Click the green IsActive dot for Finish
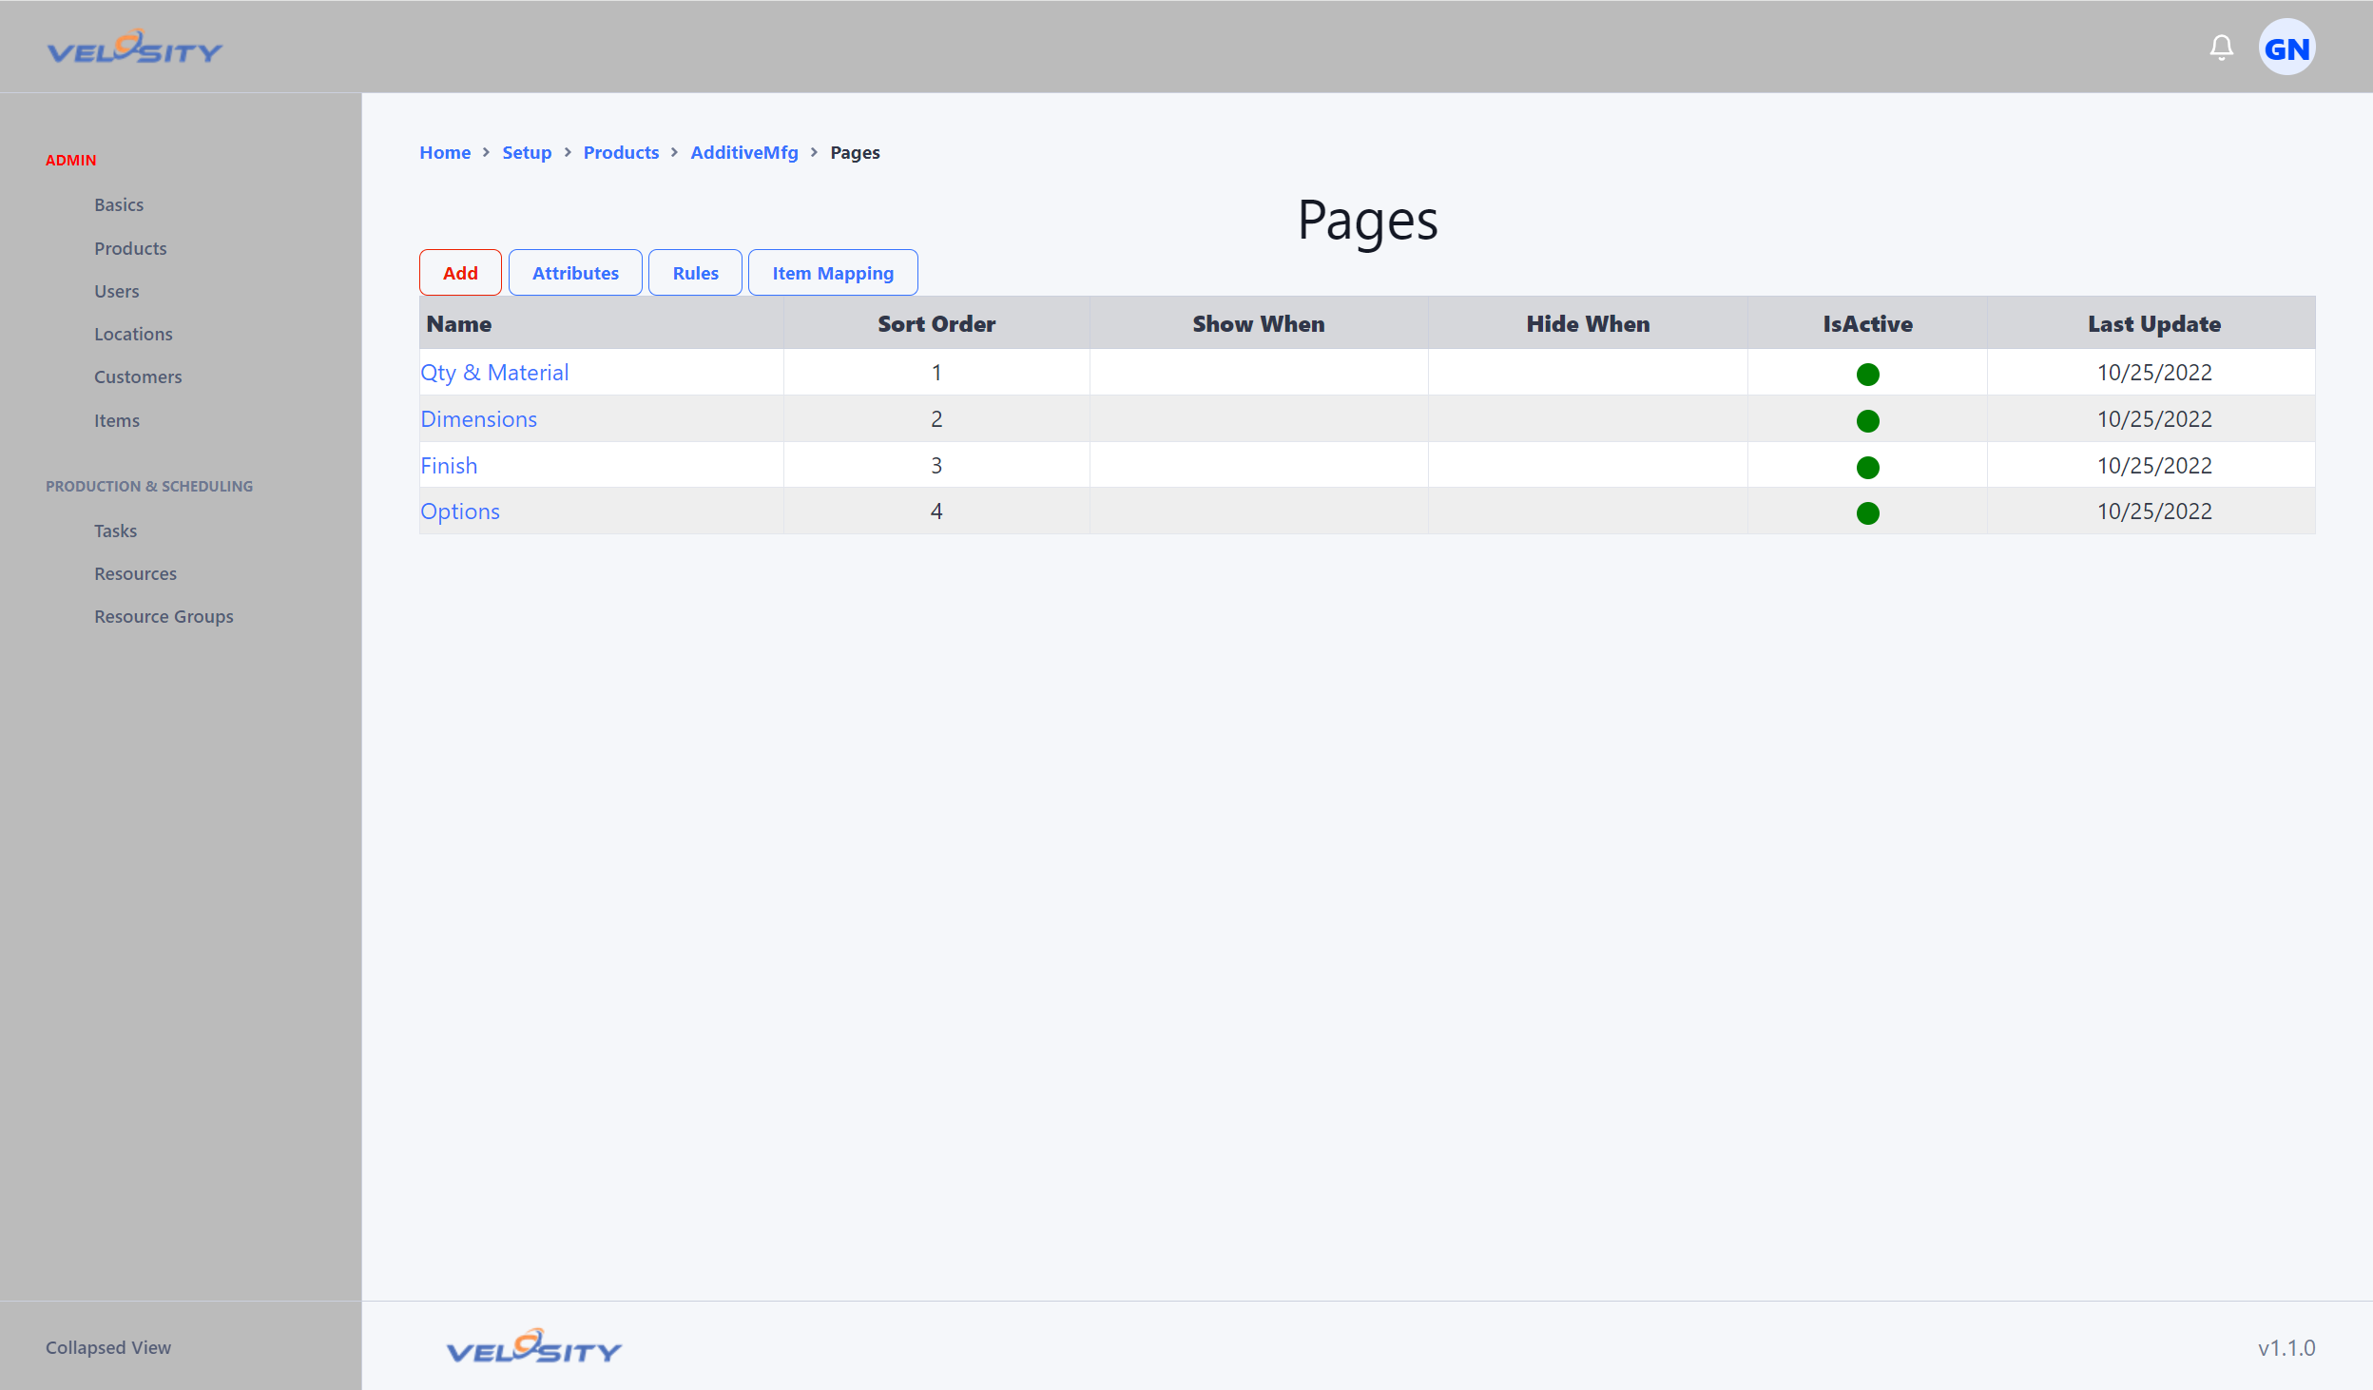Image resolution: width=2373 pixels, height=1390 pixels. tap(1867, 467)
